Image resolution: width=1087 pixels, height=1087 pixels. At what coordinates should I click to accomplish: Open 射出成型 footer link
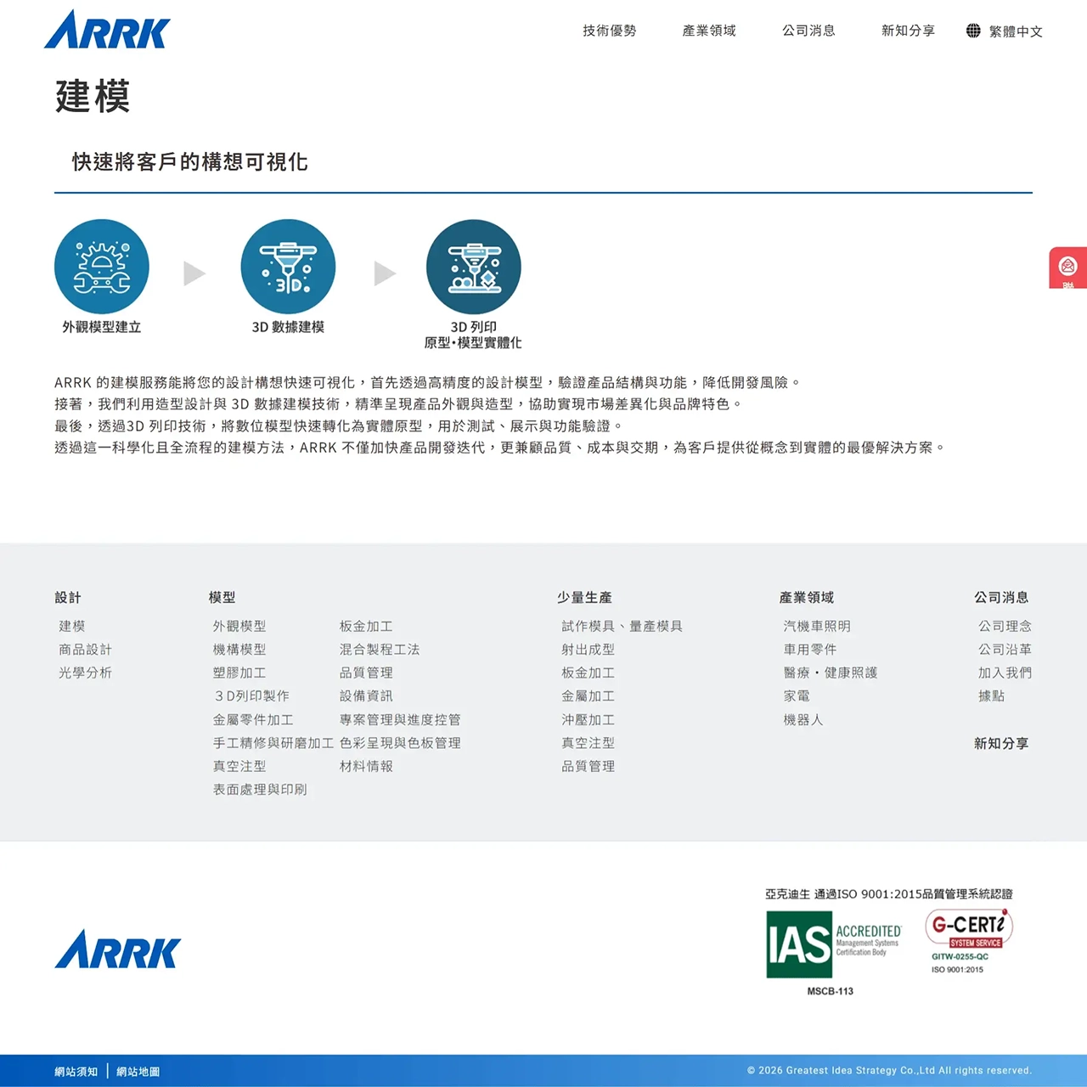pyautogui.click(x=589, y=650)
